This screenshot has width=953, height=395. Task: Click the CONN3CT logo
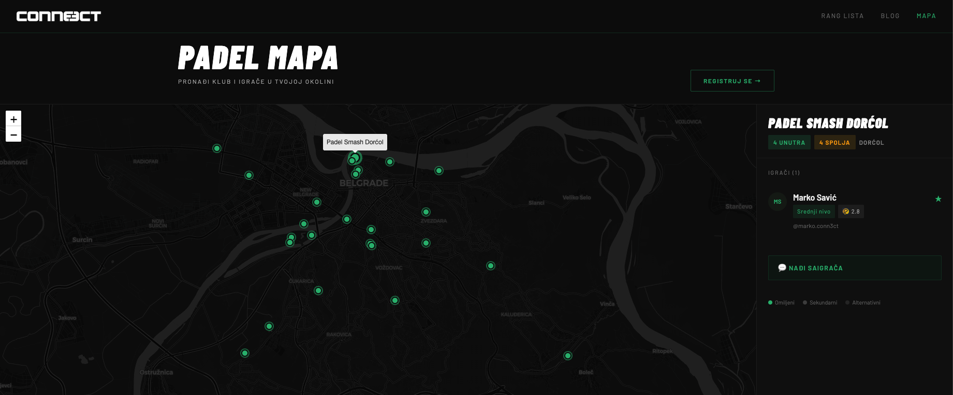coord(58,17)
